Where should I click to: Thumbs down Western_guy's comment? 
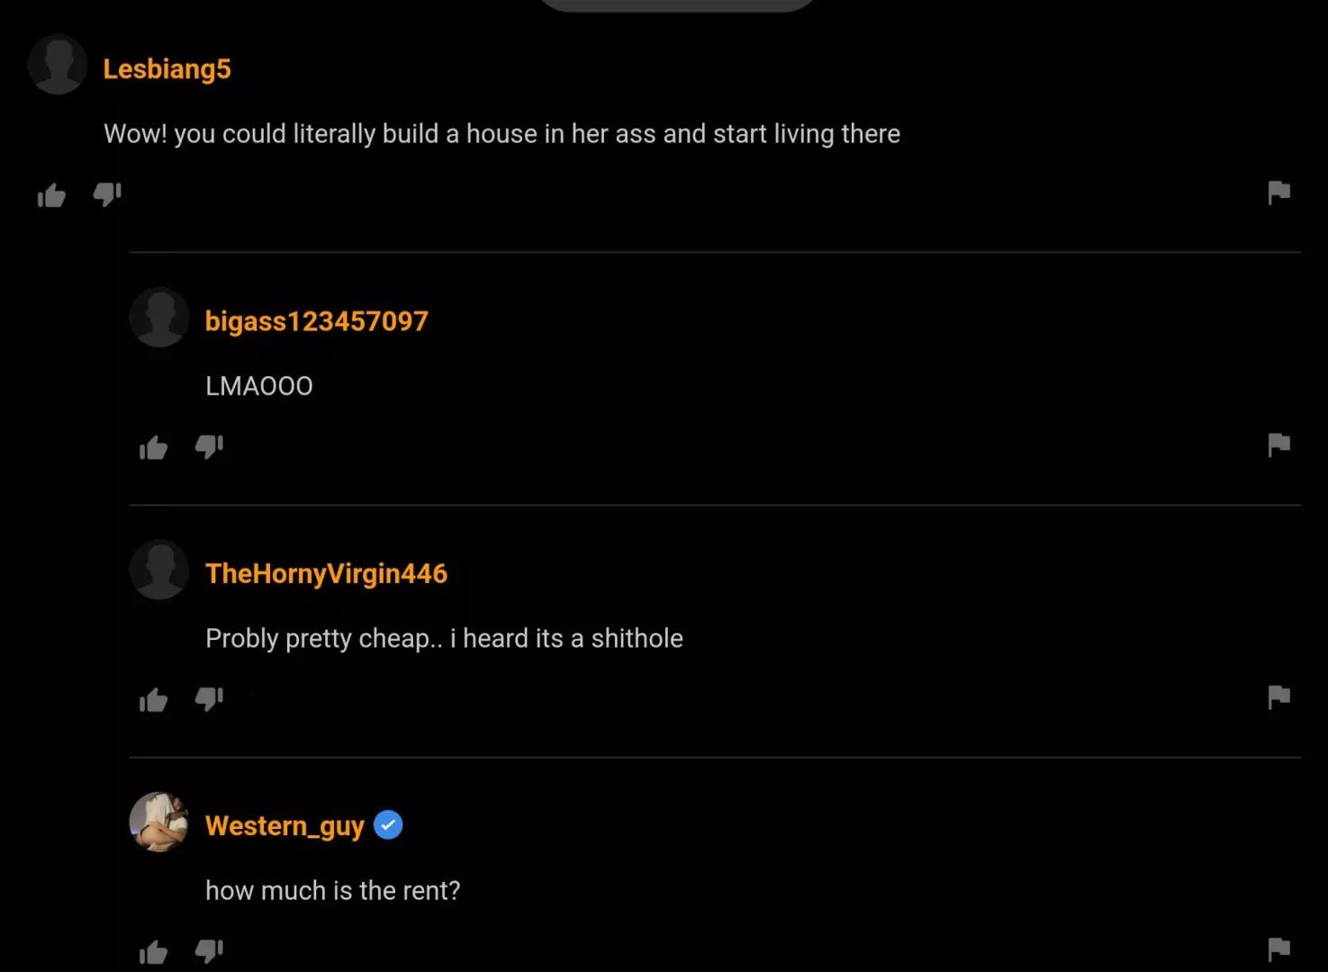pos(210,951)
